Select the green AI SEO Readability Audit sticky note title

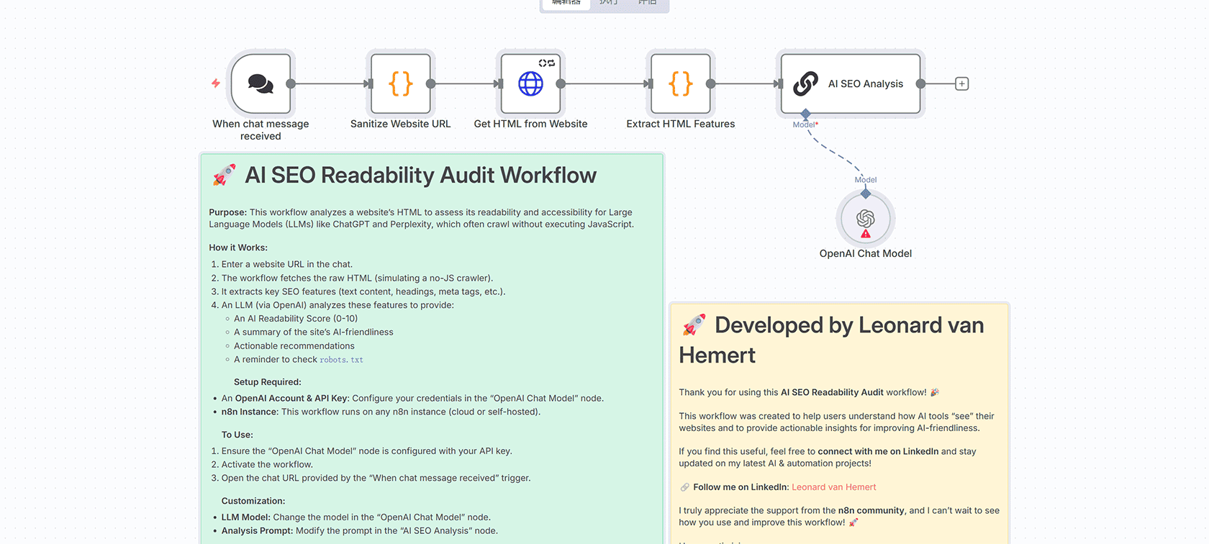420,176
